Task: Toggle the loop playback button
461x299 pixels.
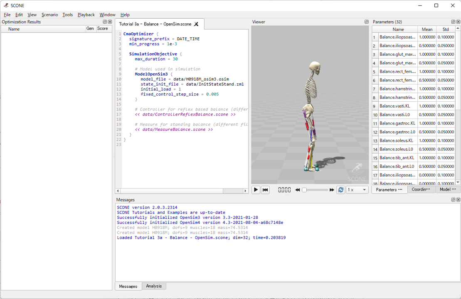Action: point(341,190)
